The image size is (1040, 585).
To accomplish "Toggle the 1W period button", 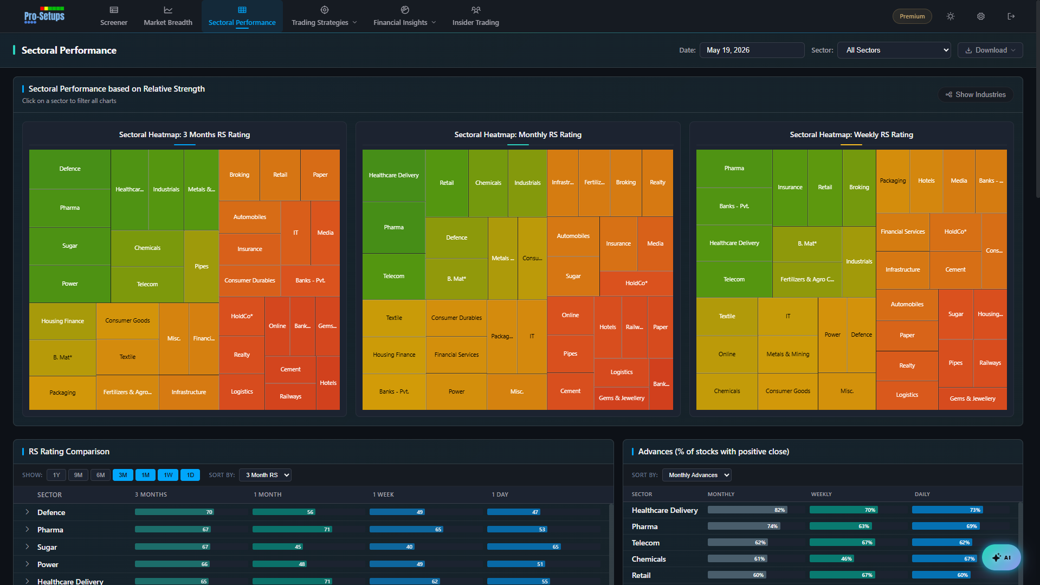I will coord(168,475).
